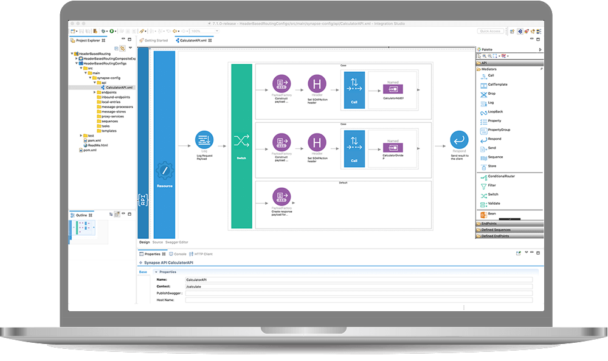Switch to the Getting Started tab
This screenshot has width=608, height=361.
click(155, 41)
